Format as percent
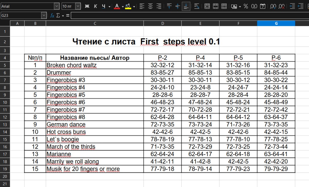 point(246,6)
